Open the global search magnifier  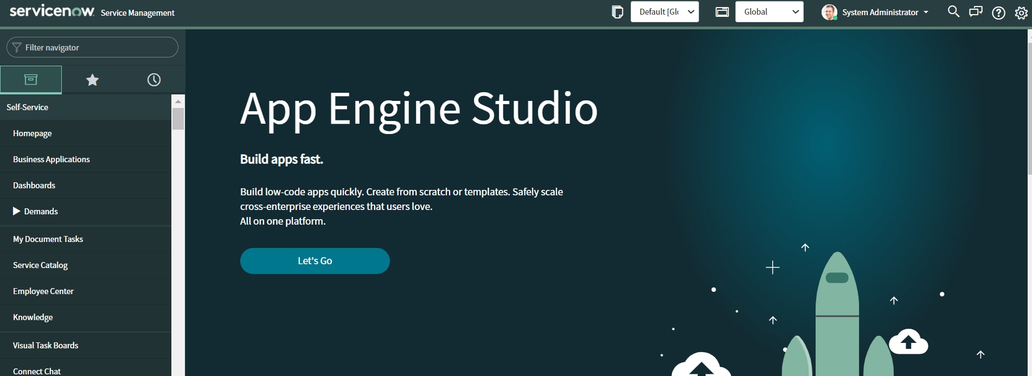click(953, 11)
